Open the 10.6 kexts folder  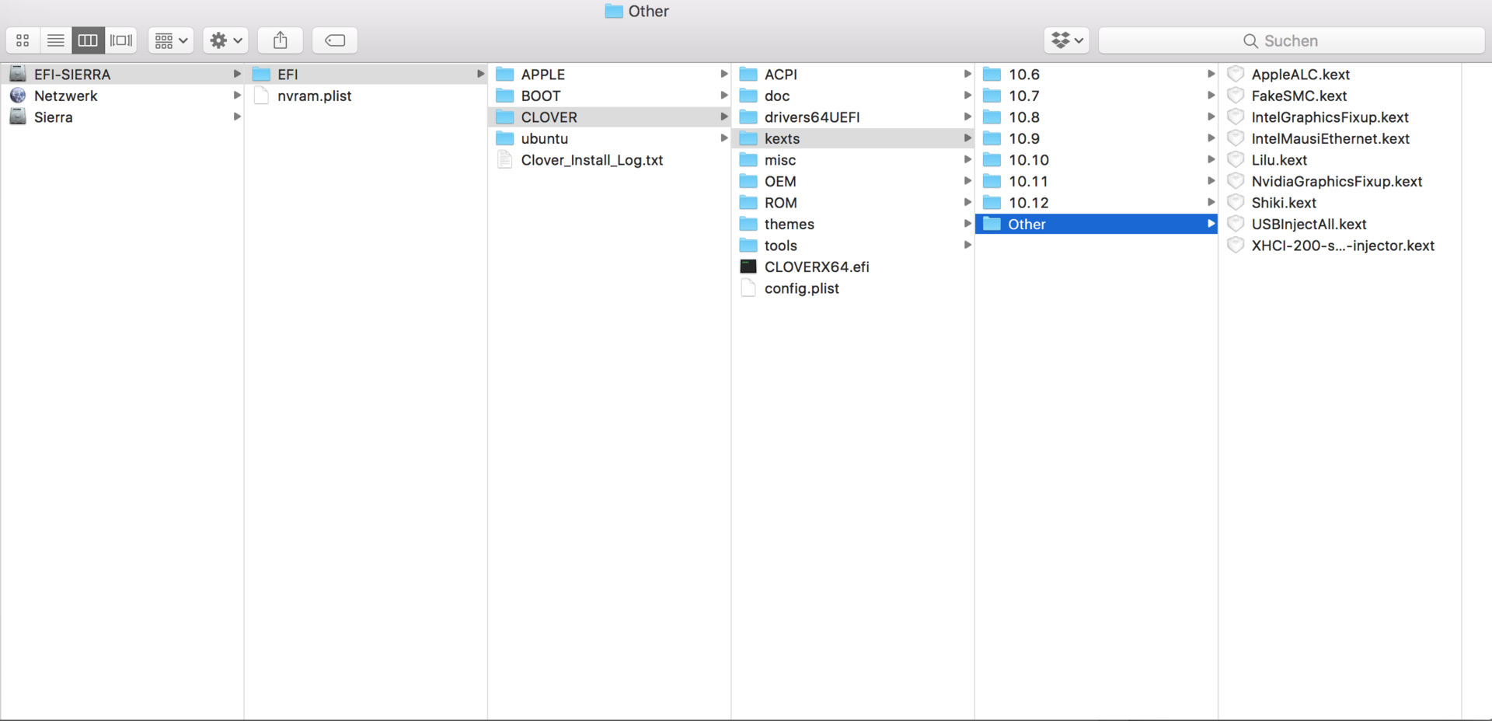pyautogui.click(x=1096, y=74)
